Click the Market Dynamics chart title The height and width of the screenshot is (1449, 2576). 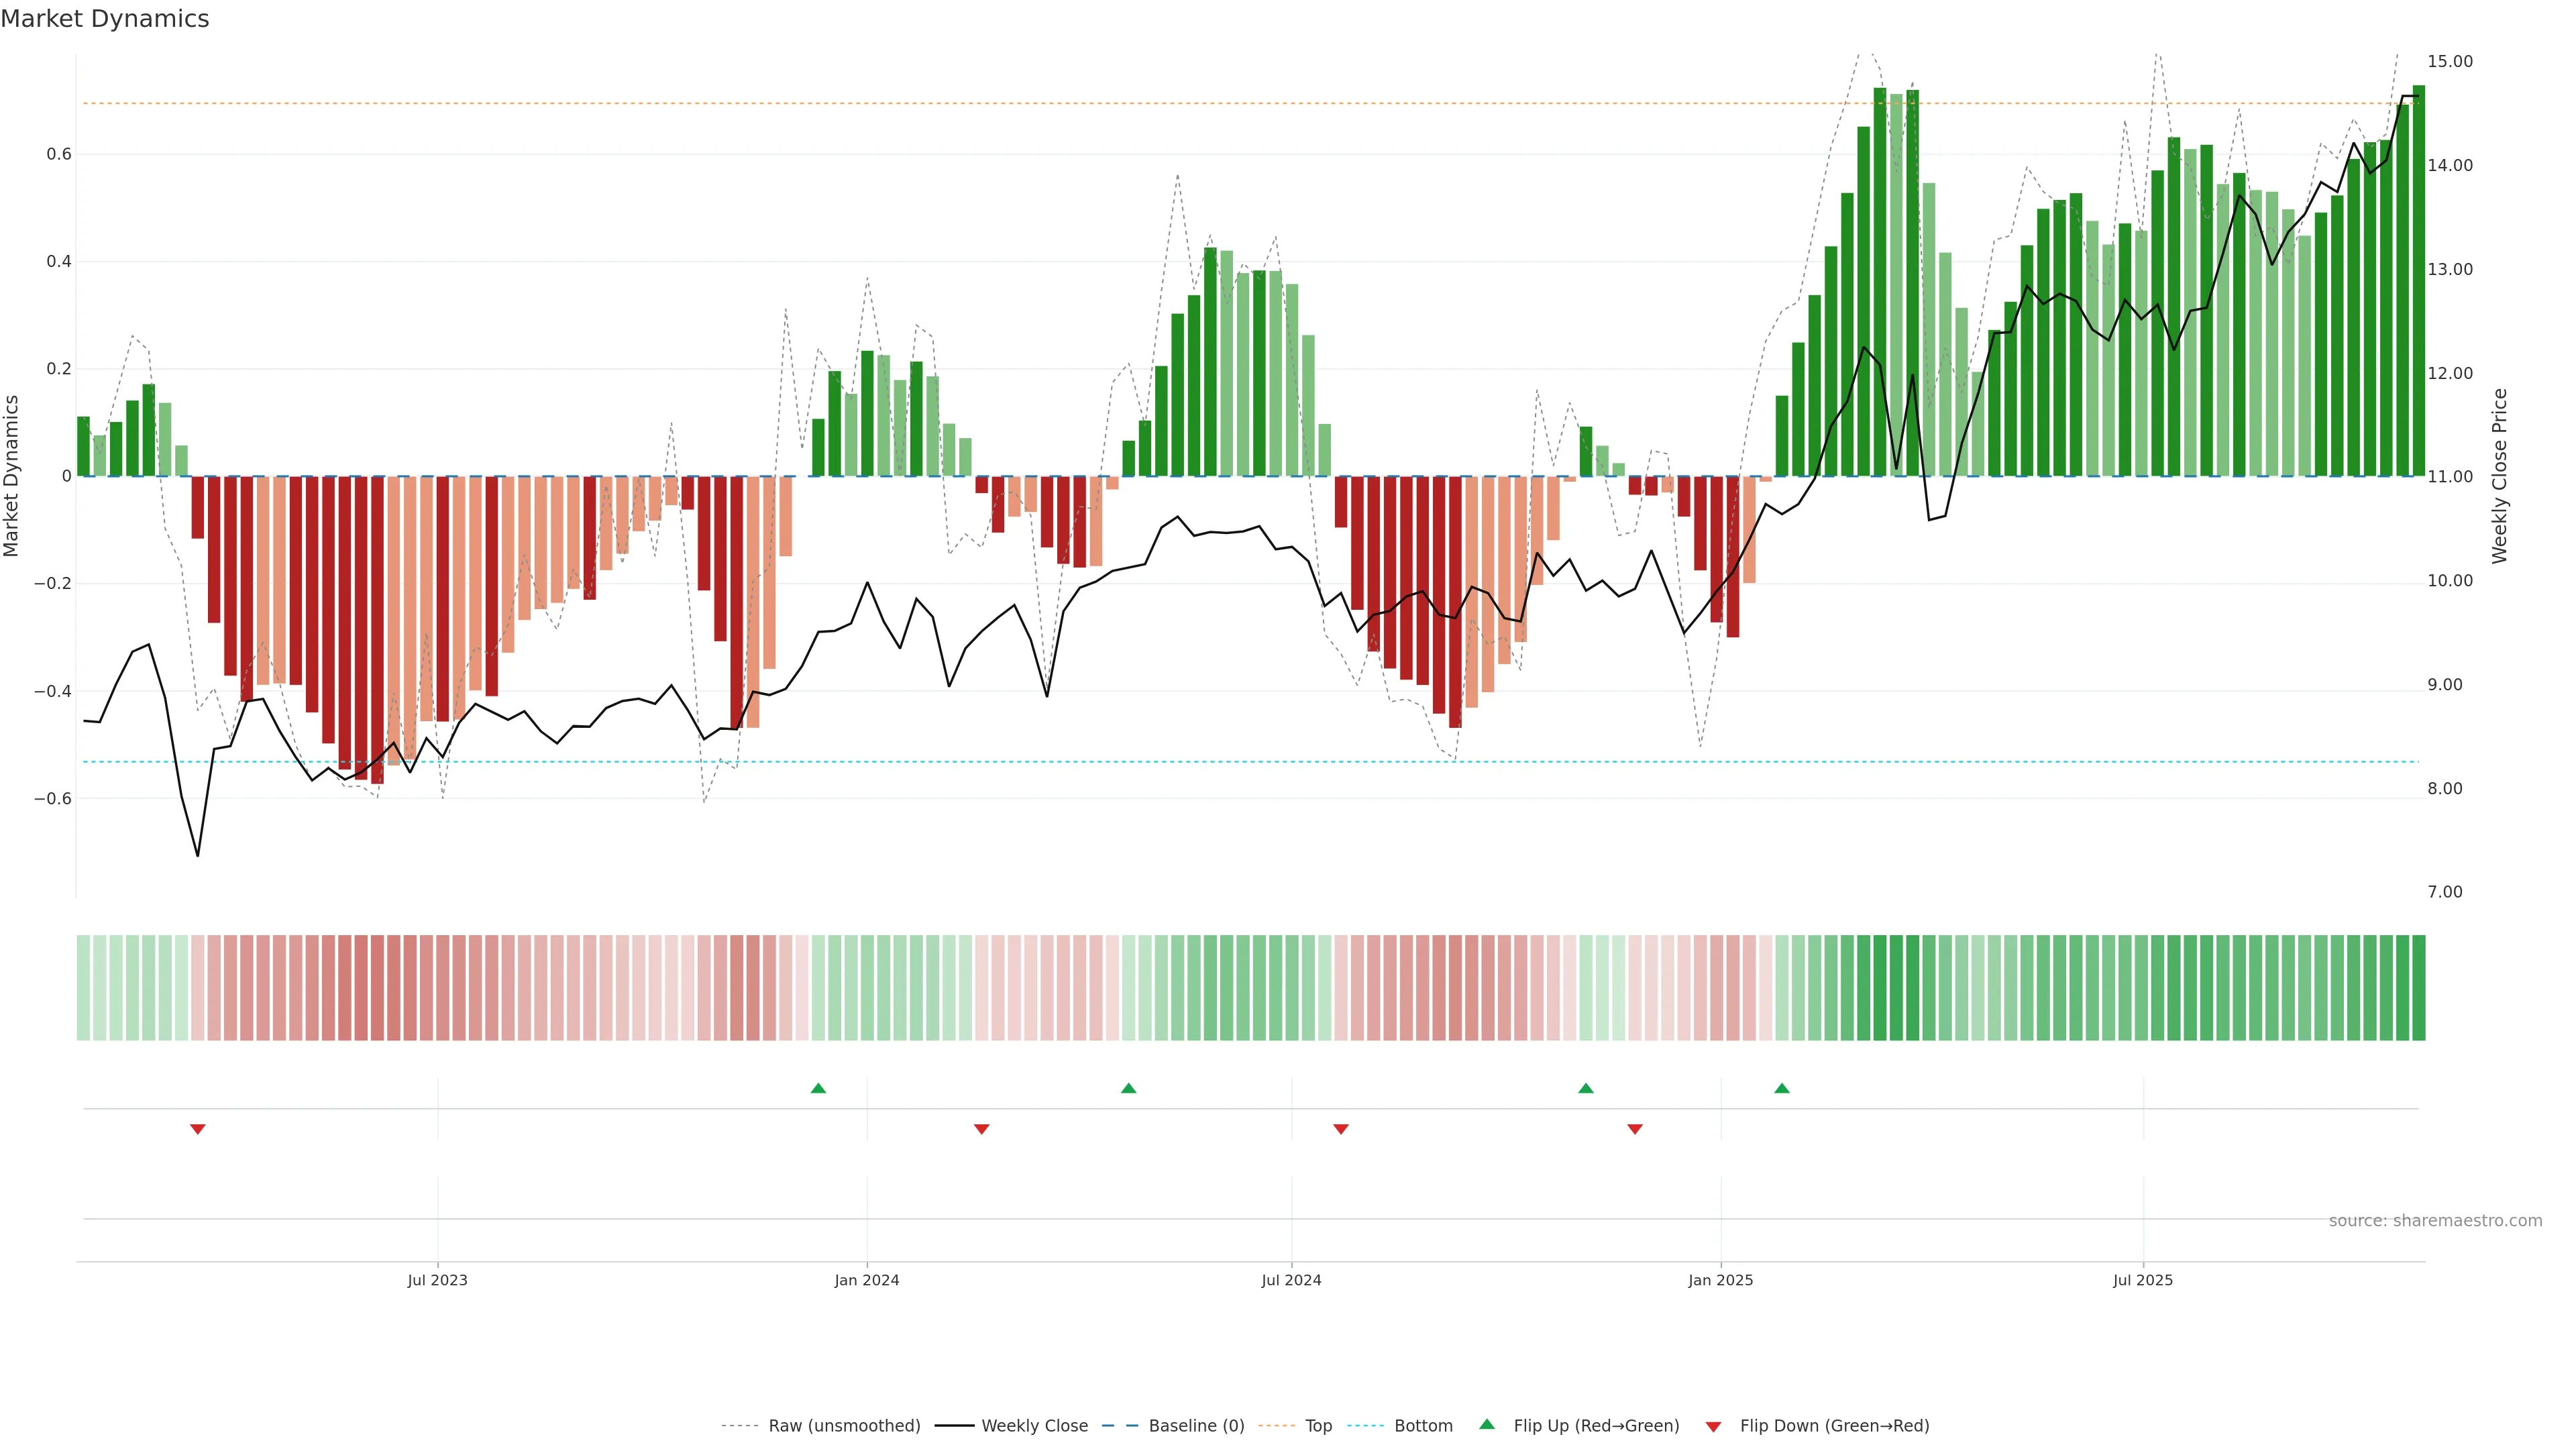tap(105, 19)
